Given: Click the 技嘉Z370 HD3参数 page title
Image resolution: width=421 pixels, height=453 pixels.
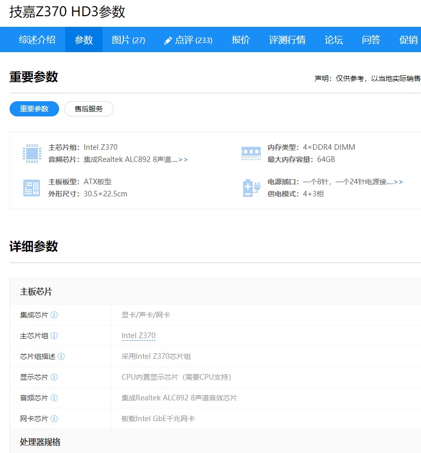Looking at the screenshot, I should (x=67, y=12).
